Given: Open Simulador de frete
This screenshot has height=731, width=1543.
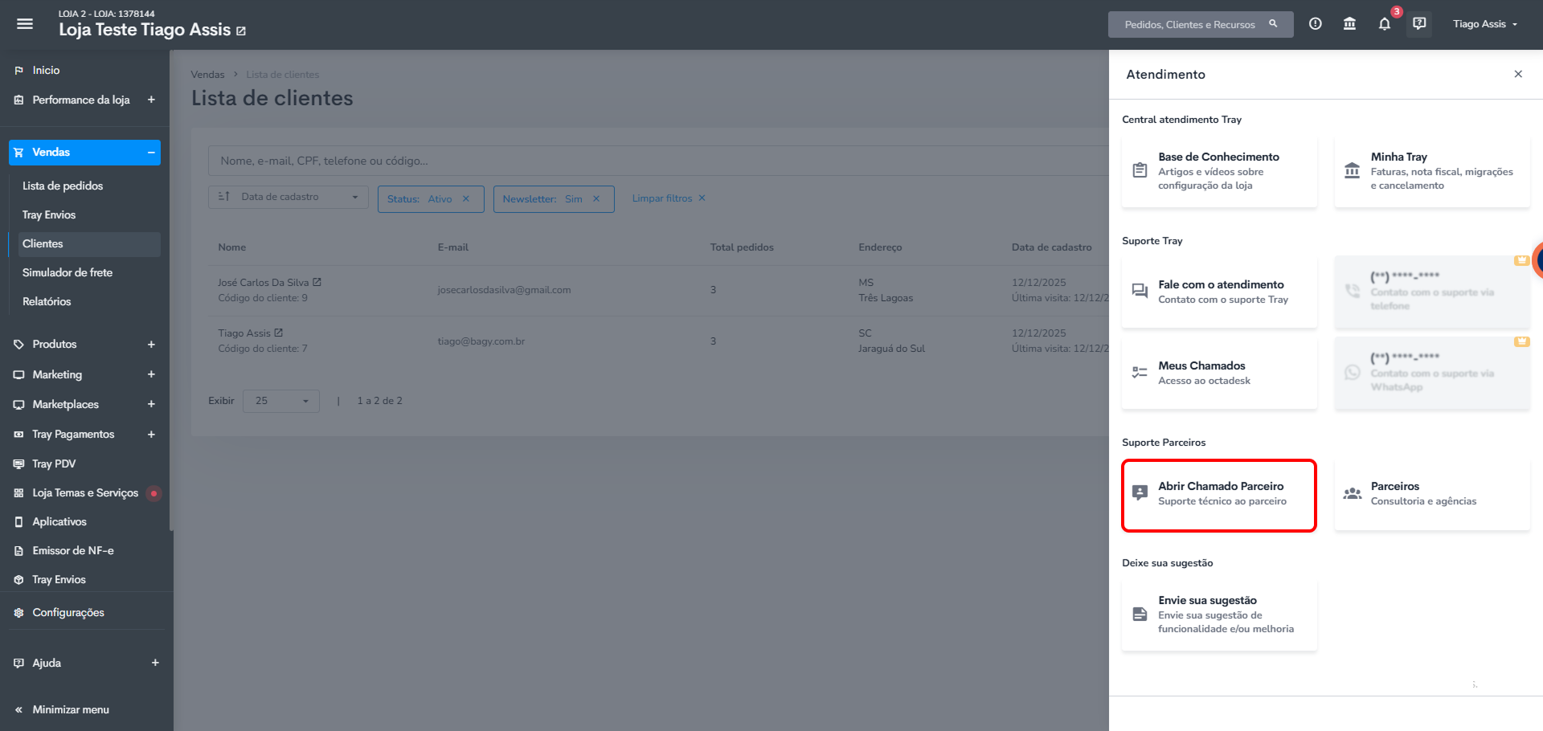Looking at the screenshot, I should [68, 272].
